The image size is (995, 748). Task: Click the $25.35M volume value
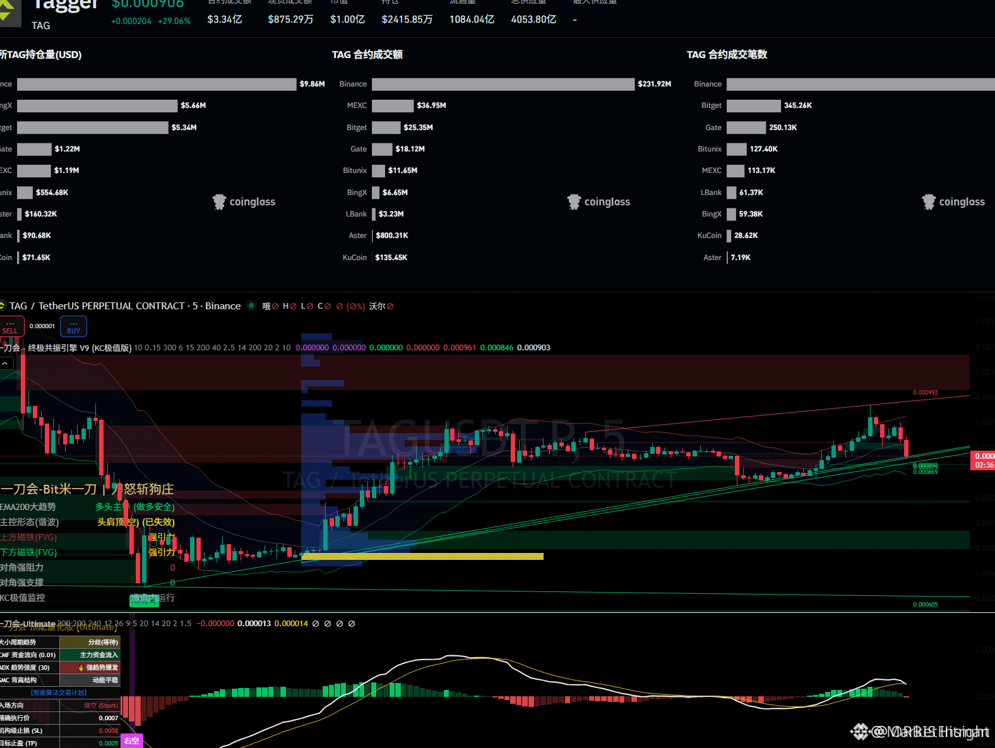coord(419,128)
